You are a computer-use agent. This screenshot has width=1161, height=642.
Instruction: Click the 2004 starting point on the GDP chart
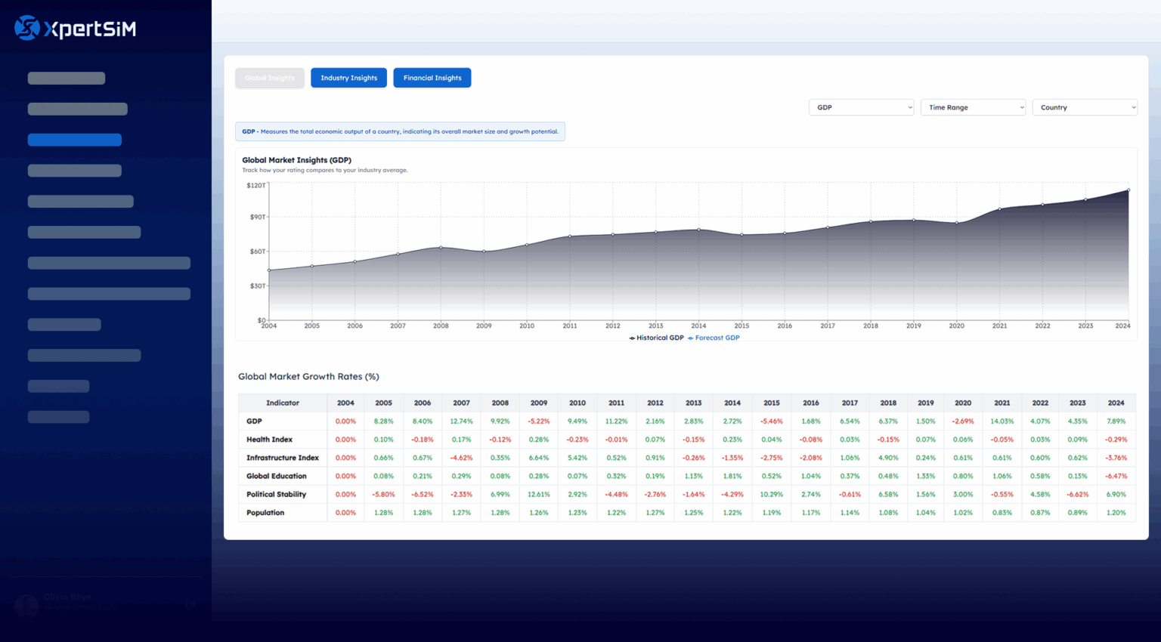pos(269,270)
